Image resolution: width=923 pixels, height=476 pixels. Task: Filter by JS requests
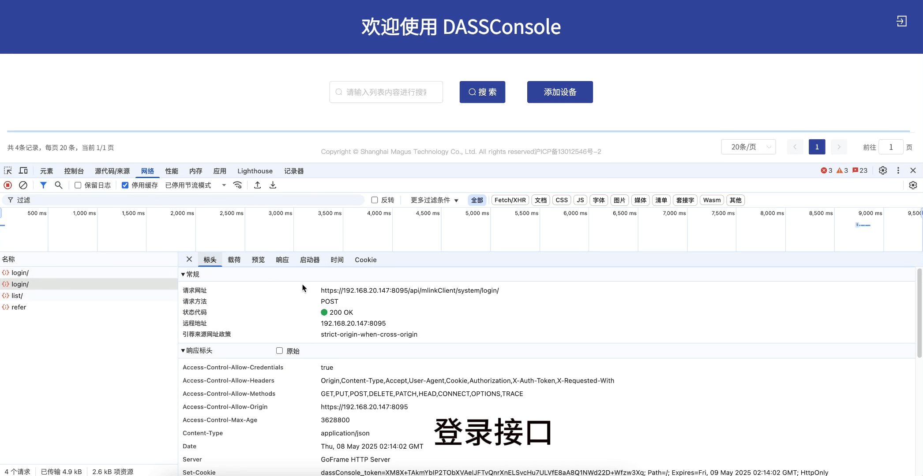pyautogui.click(x=580, y=200)
